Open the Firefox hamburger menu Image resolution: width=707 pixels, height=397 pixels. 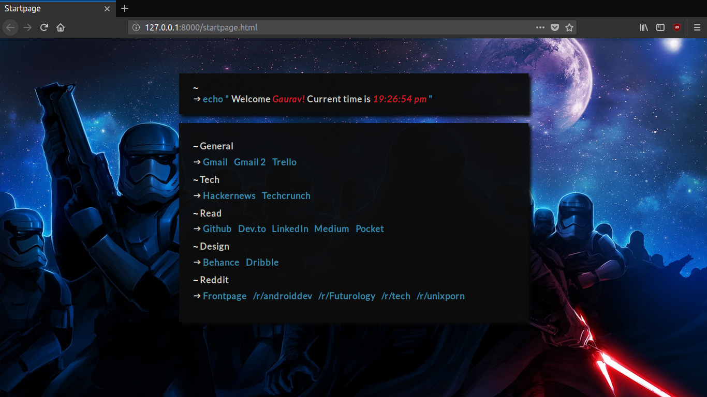[697, 27]
